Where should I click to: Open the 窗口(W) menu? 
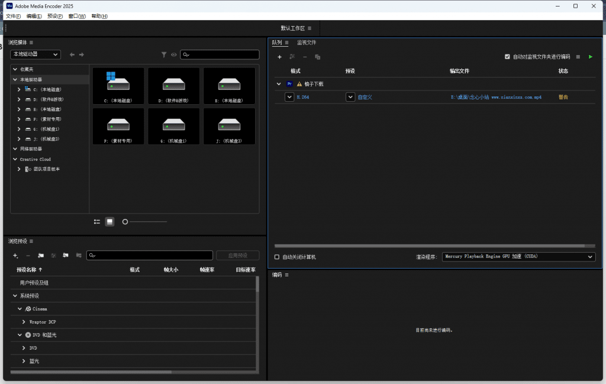click(77, 16)
